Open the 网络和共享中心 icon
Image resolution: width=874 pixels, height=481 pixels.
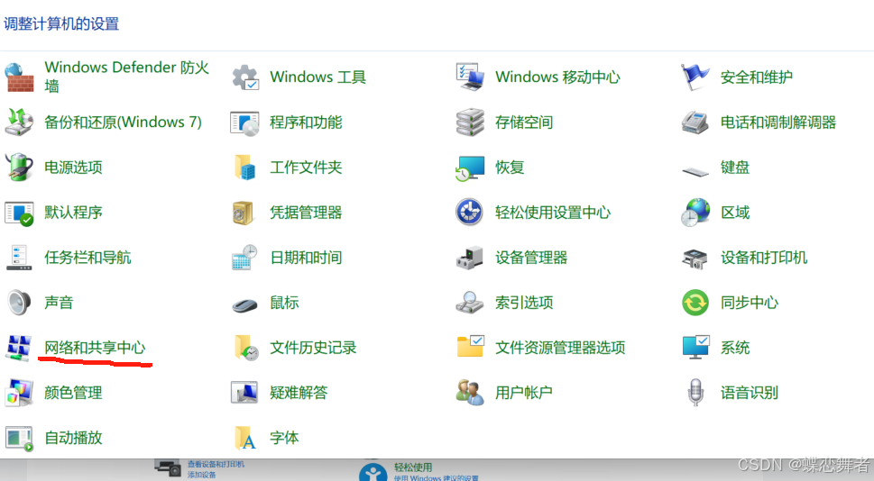(x=18, y=348)
